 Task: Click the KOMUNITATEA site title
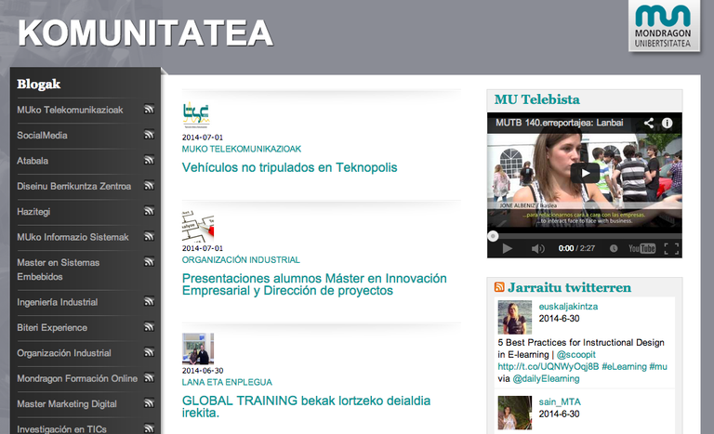[x=145, y=33]
